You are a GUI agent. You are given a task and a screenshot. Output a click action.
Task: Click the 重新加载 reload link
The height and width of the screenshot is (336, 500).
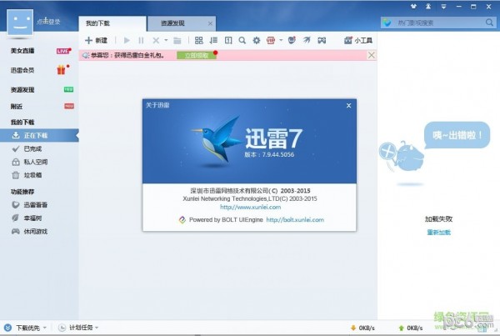click(439, 233)
